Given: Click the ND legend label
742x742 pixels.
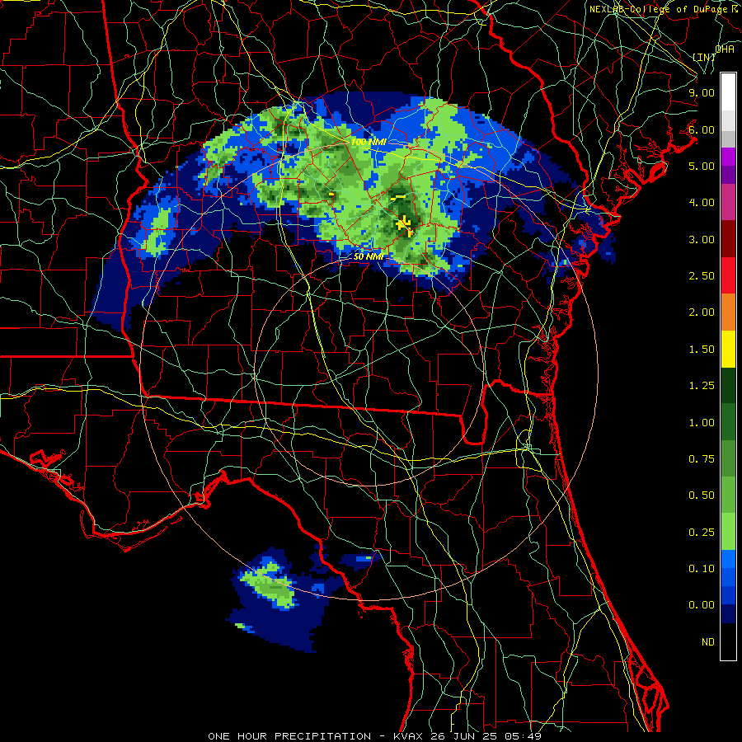Looking at the screenshot, I should pos(708,642).
